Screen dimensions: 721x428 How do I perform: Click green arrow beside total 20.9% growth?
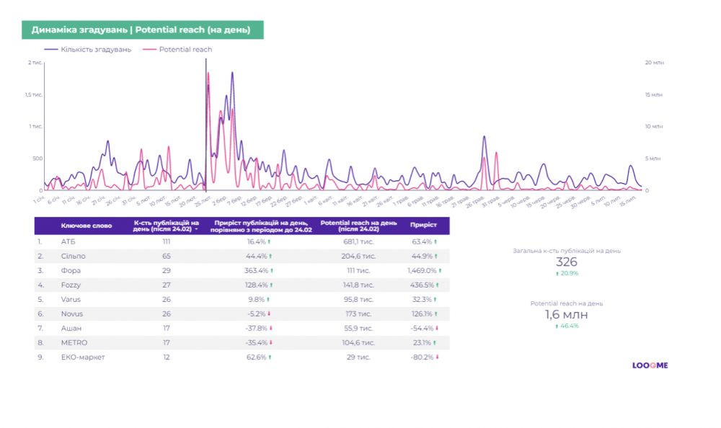click(557, 273)
